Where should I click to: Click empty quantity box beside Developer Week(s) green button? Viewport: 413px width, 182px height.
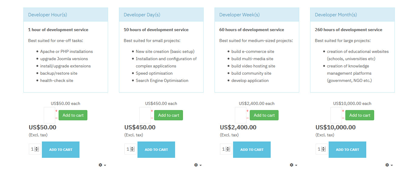tap(240, 115)
